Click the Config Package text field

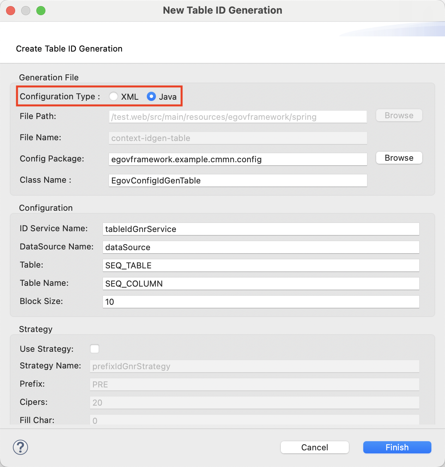click(238, 159)
